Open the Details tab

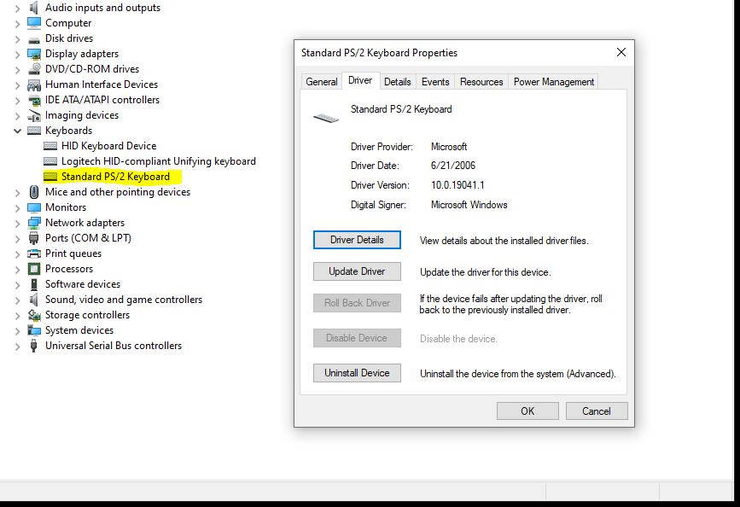click(397, 82)
